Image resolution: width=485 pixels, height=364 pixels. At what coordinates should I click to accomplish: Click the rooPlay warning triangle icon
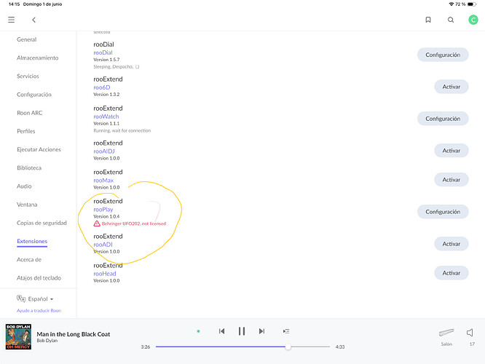coord(97,223)
